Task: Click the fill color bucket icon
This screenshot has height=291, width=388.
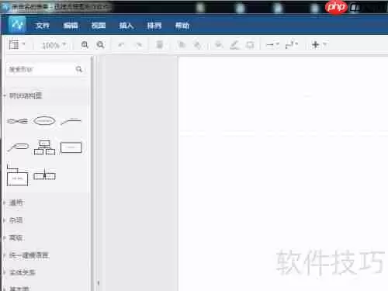Action: [x=219, y=45]
